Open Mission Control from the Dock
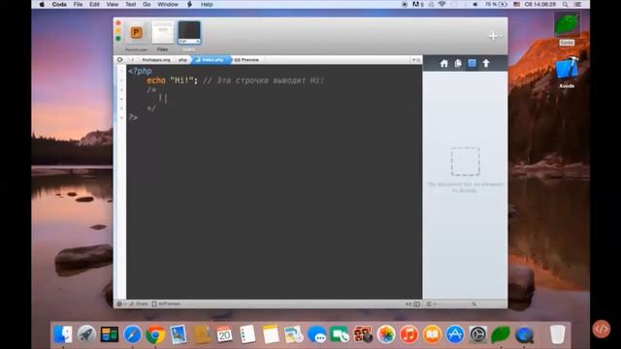The width and height of the screenshot is (621, 349). click(110, 334)
